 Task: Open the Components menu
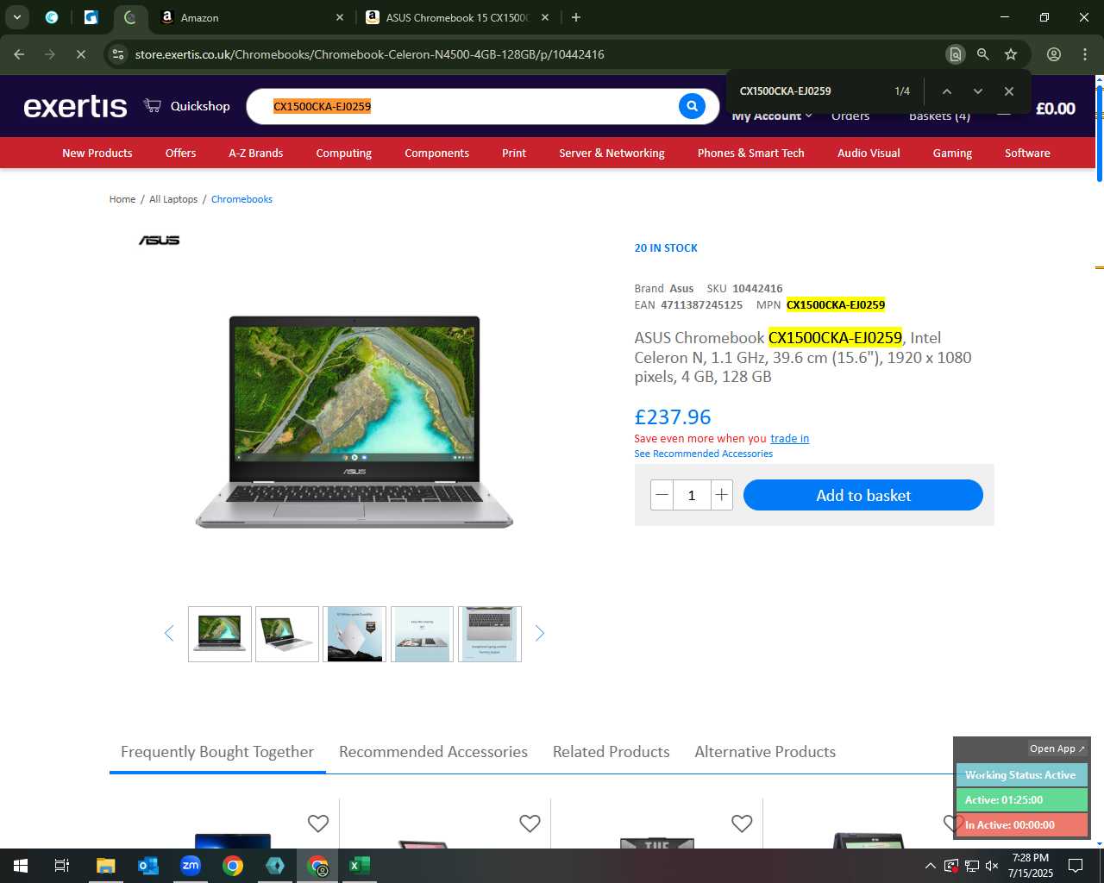click(x=436, y=153)
